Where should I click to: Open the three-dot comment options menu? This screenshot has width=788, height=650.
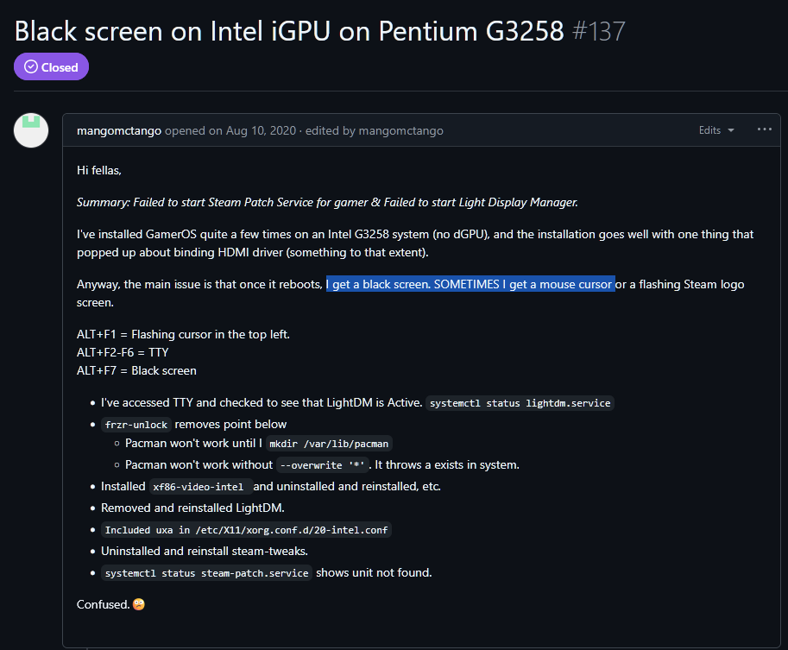(765, 129)
